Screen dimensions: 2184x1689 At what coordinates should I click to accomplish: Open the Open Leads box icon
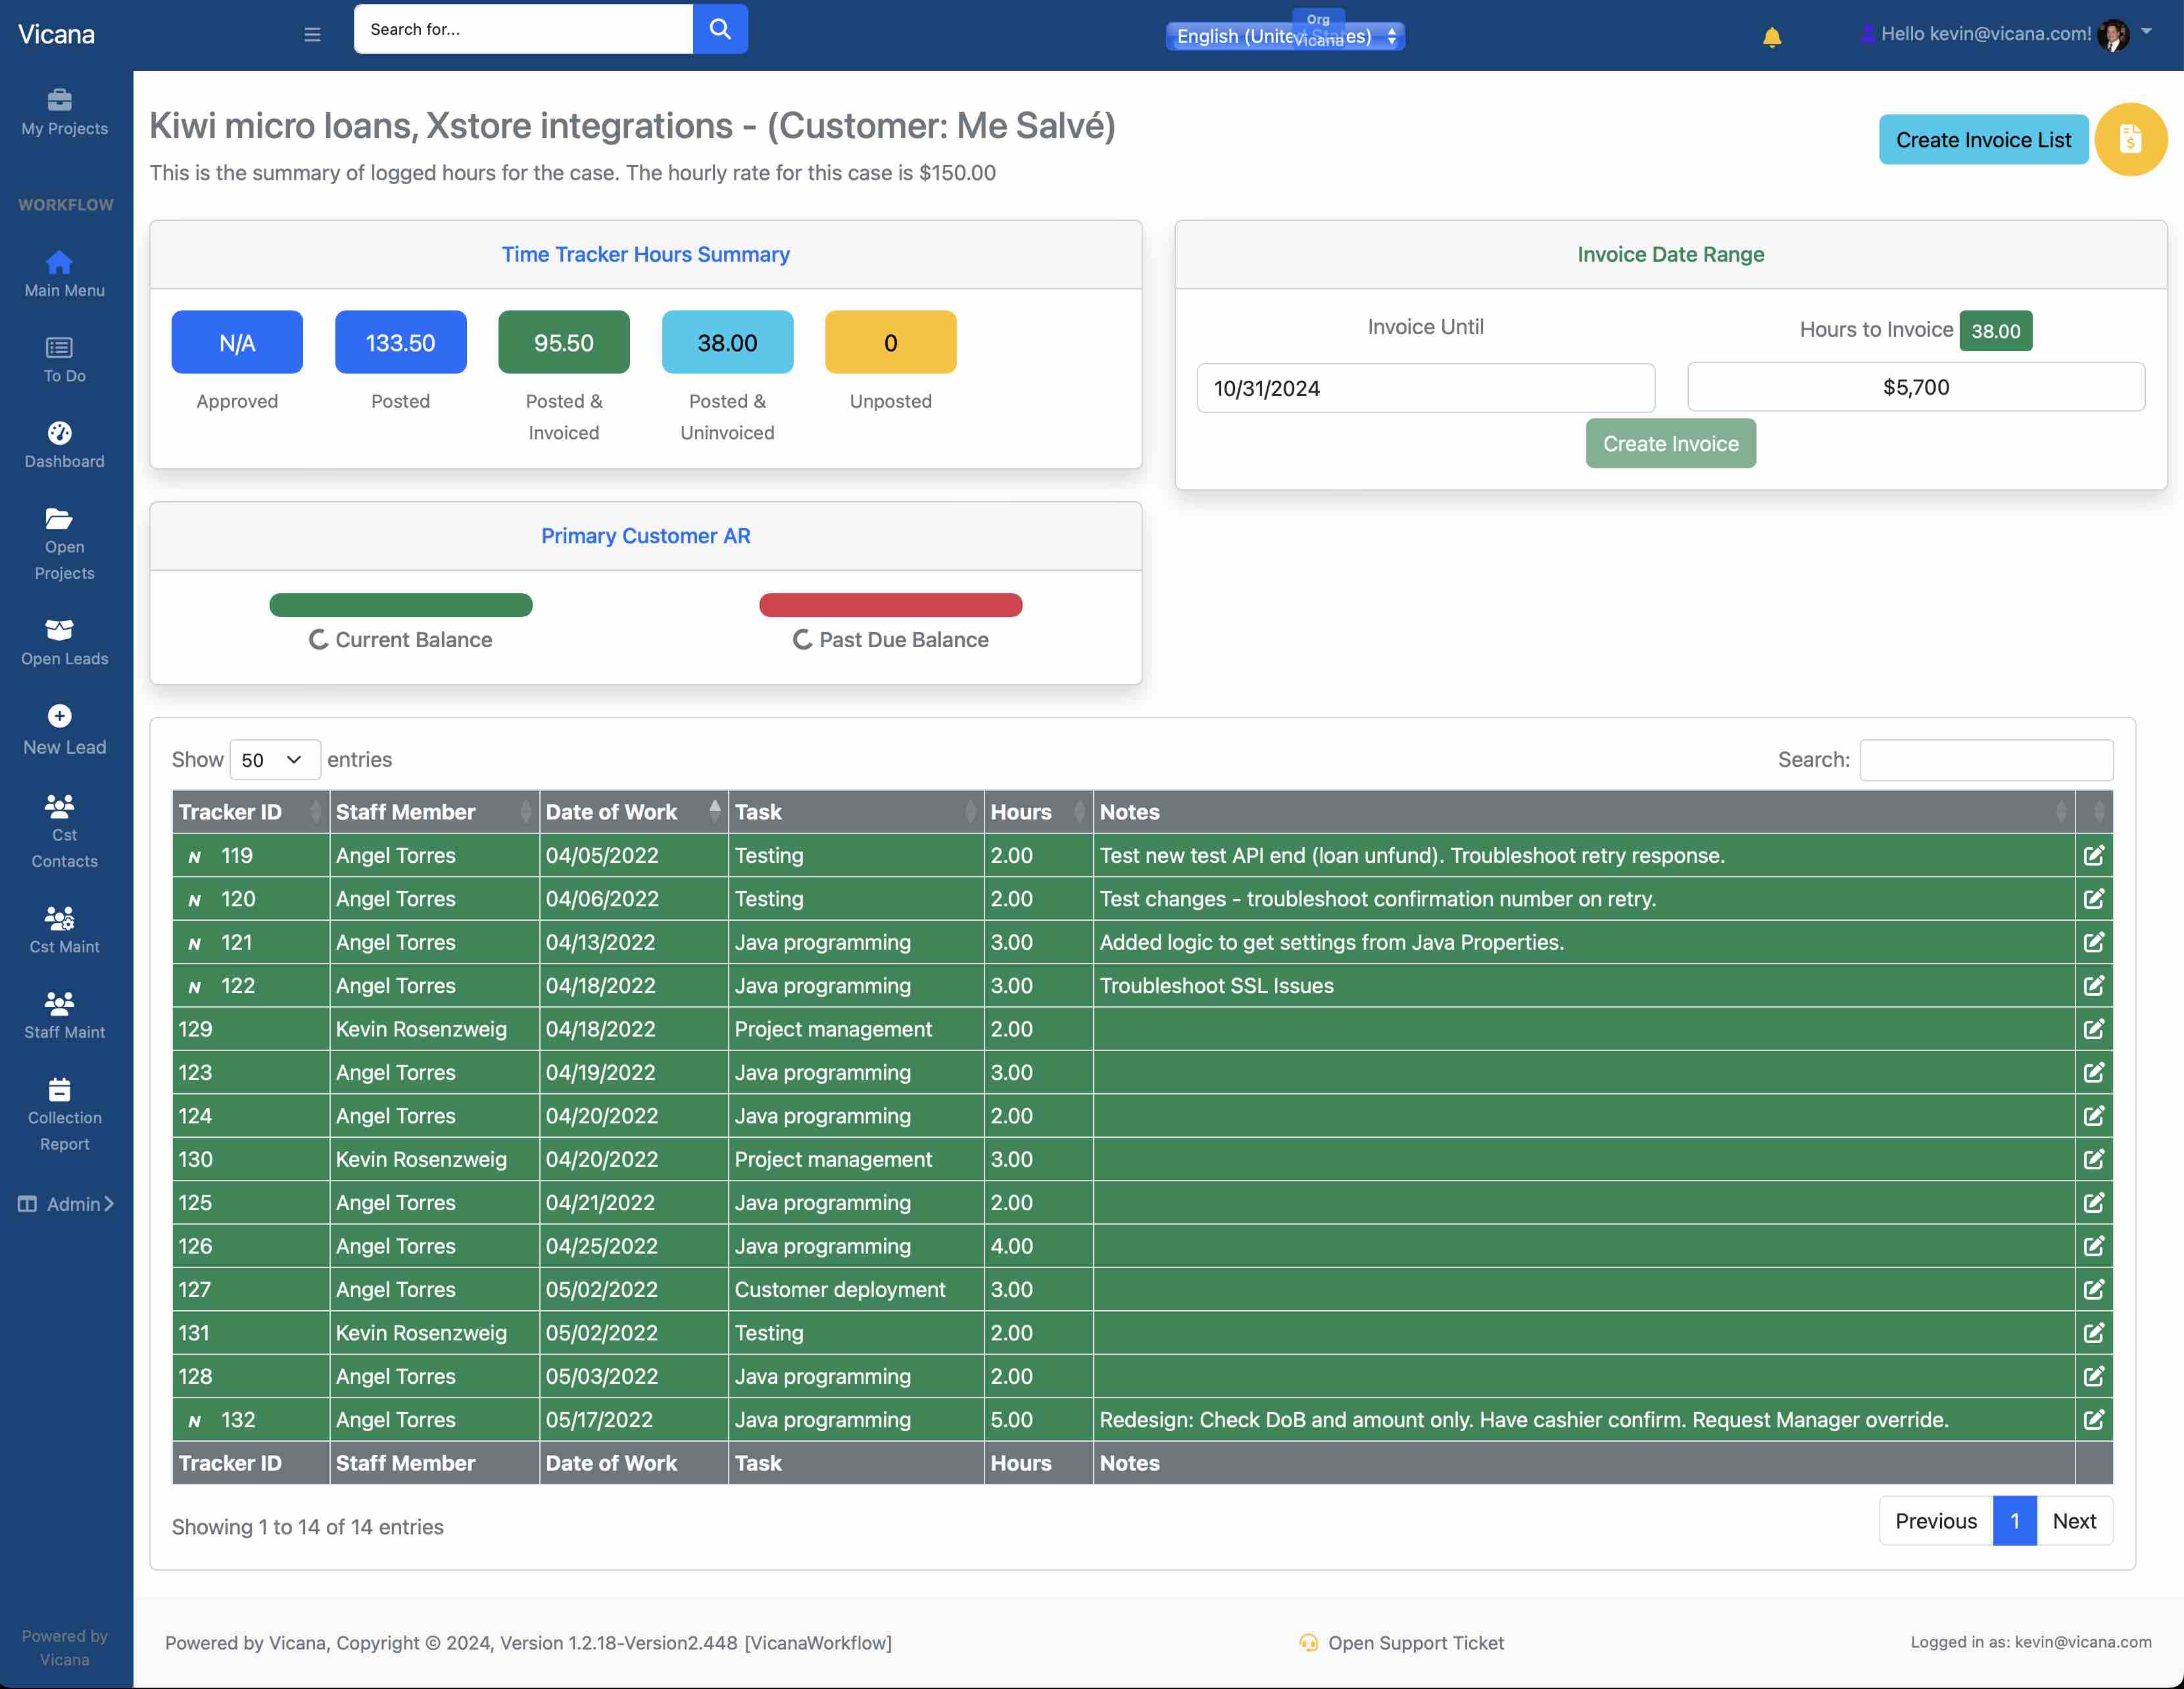[60, 630]
